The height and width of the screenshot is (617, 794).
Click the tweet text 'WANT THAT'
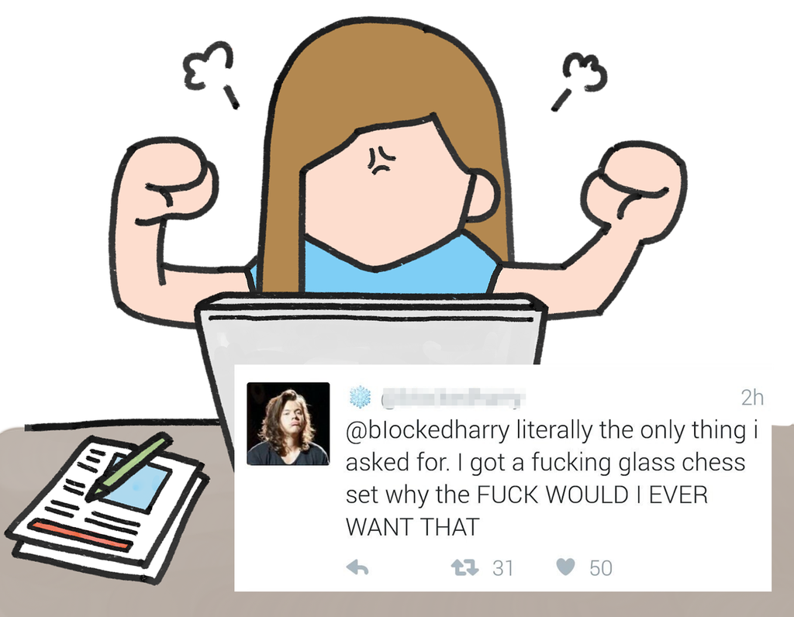413,527
